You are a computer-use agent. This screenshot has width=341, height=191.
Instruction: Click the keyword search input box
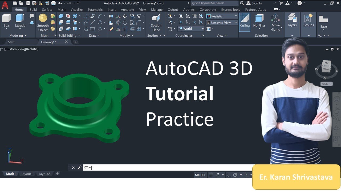[x=214, y=3]
